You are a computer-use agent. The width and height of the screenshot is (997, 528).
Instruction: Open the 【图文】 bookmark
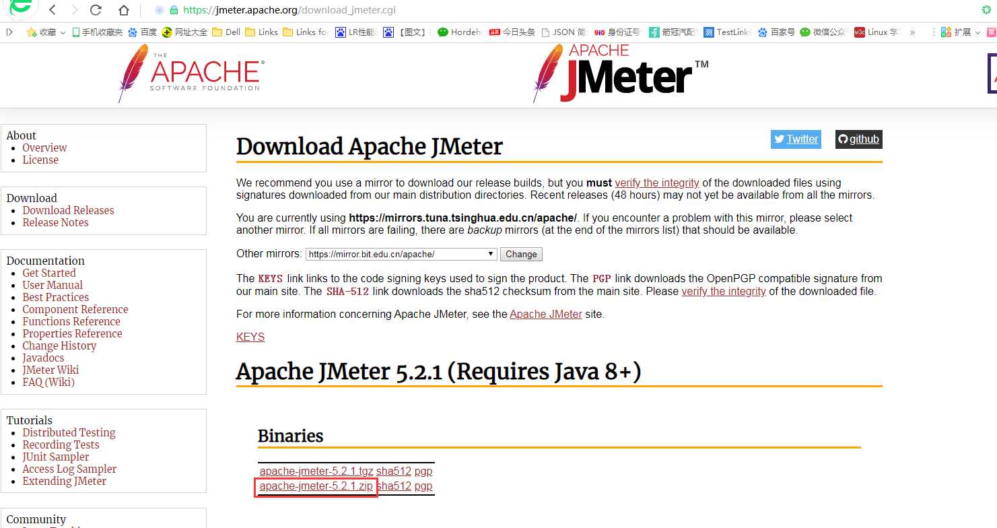tap(406, 32)
